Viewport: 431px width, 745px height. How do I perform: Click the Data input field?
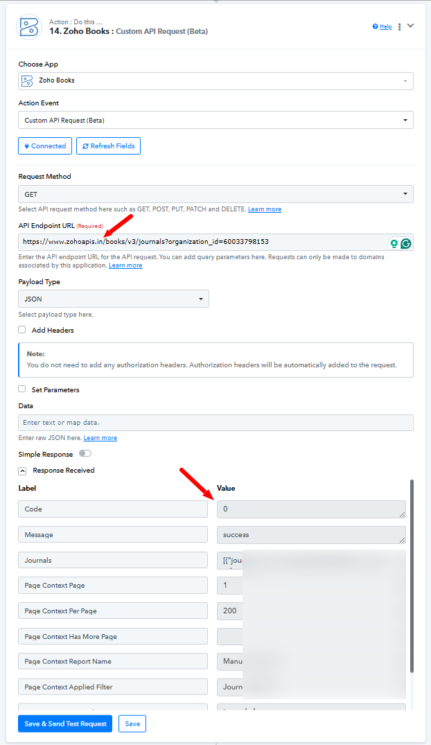(x=215, y=423)
